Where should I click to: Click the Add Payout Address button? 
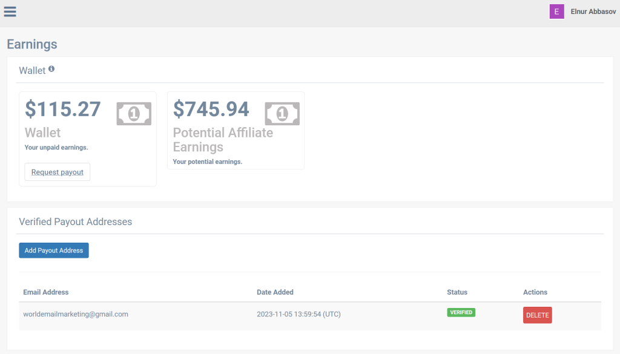54,251
